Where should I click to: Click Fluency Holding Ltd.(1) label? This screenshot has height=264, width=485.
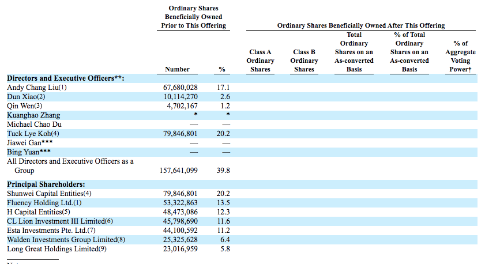coord(44,203)
